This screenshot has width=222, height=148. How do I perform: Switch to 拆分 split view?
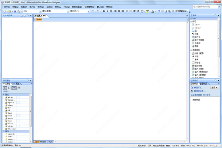(43, 142)
